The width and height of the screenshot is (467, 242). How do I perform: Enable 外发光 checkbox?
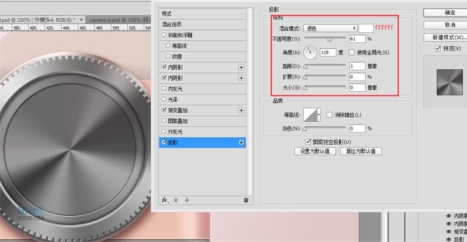pos(164,131)
